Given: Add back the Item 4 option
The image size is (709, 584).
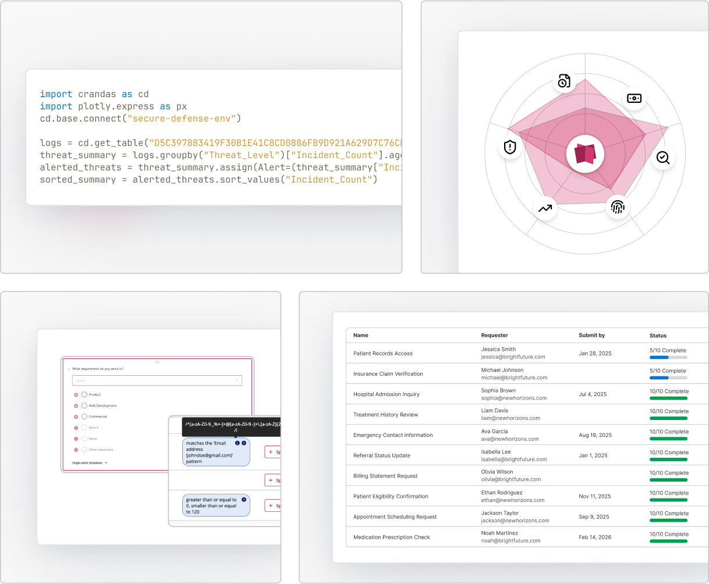Looking at the screenshot, I should pyautogui.click(x=76, y=428).
